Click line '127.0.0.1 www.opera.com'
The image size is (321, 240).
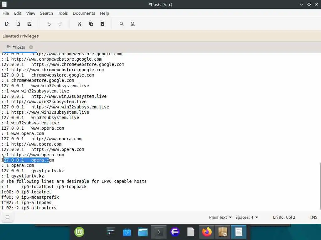click(33, 128)
